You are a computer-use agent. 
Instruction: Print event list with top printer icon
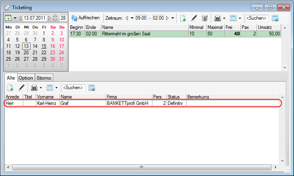pos(218,18)
